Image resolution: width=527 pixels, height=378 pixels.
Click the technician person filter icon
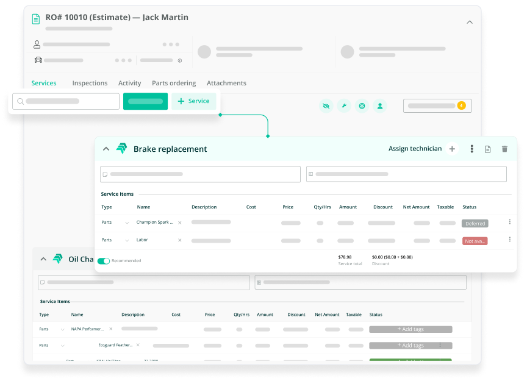tap(380, 106)
